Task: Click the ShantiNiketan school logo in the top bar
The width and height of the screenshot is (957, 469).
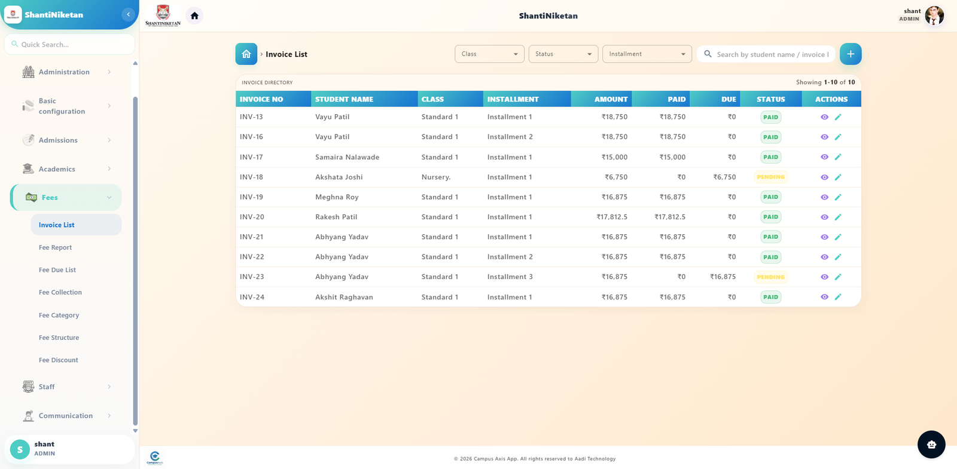Action: point(163,16)
